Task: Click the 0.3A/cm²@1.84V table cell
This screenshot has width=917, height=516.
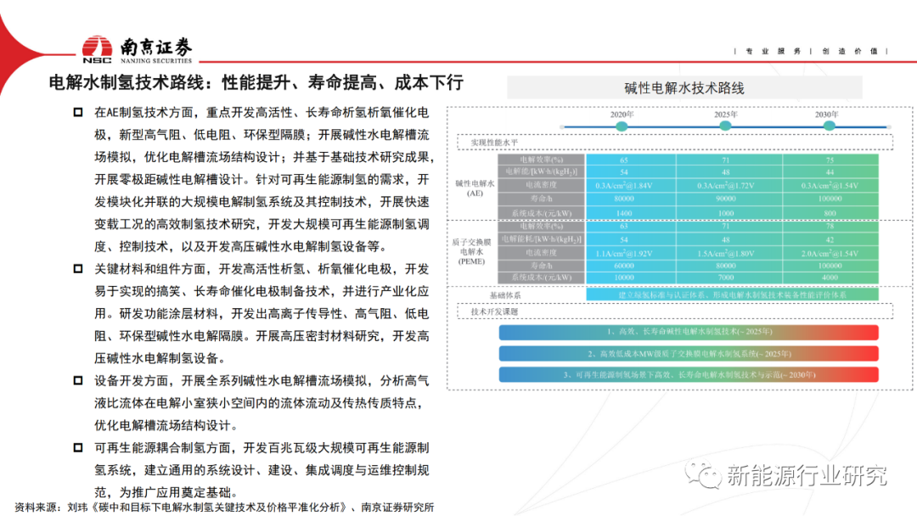Action: [x=626, y=184]
